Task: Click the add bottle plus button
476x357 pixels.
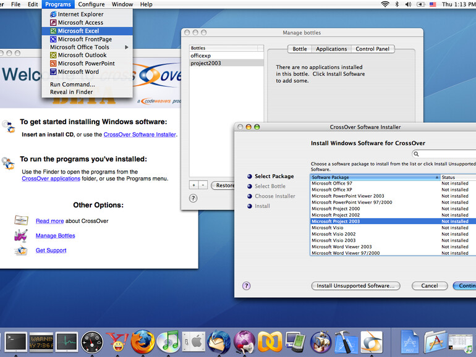Action: click(193, 185)
